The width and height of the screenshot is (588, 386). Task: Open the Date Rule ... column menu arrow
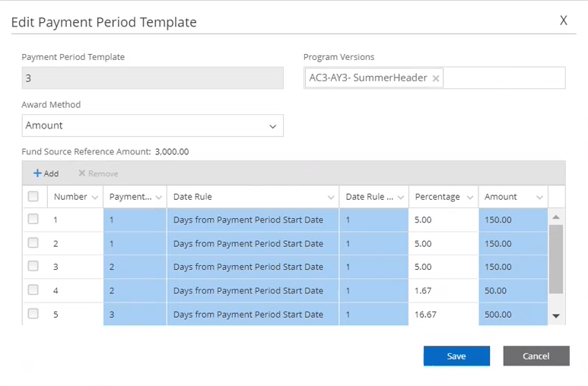(401, 198)
